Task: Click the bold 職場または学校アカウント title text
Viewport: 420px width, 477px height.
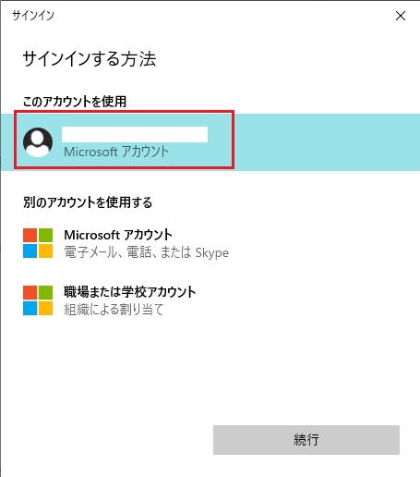Action: tap(130, 292)
